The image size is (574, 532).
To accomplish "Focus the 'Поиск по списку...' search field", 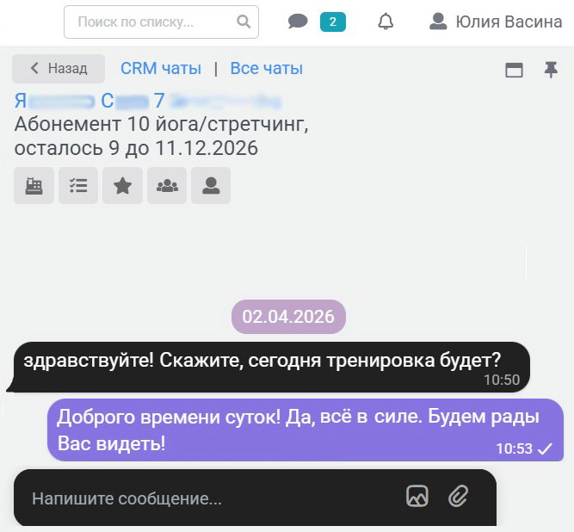I will [161, 22].
